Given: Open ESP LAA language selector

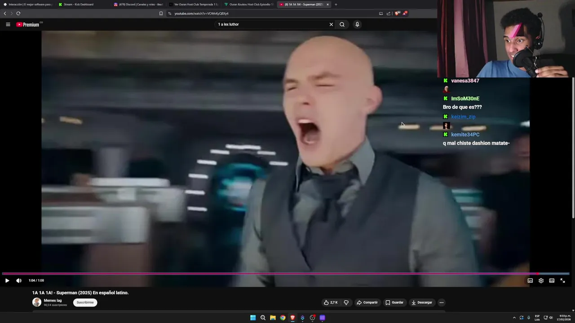Looking at the screenshot, I should 537,318.
